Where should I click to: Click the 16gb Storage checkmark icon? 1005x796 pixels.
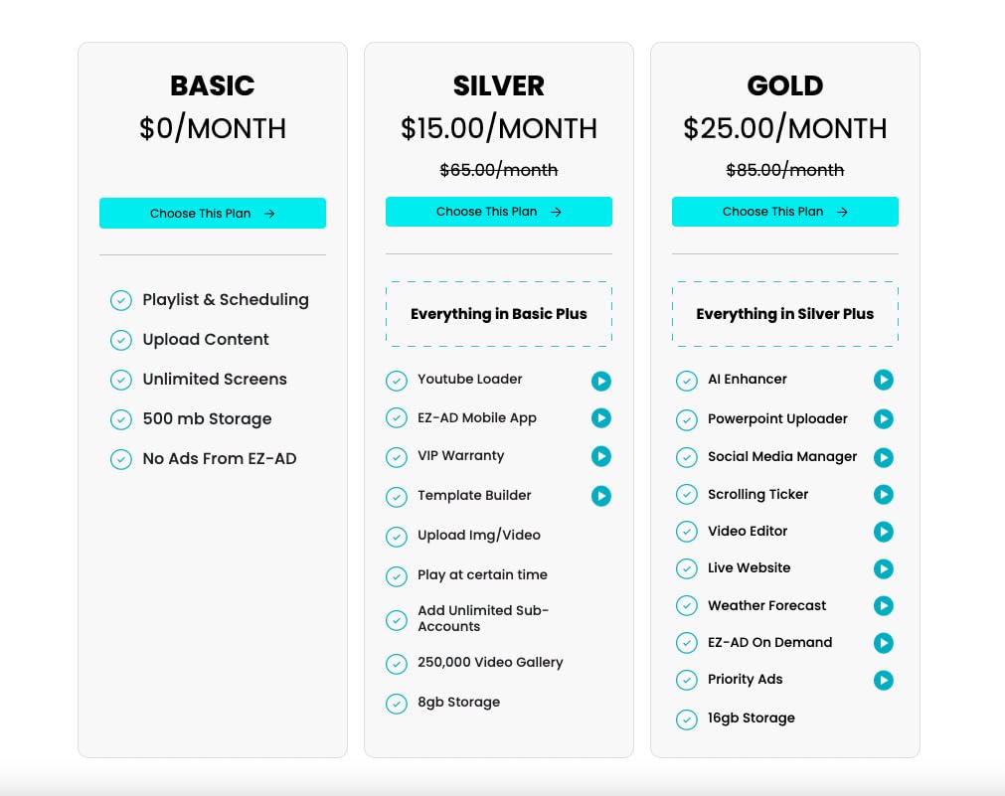coord(686,719)
